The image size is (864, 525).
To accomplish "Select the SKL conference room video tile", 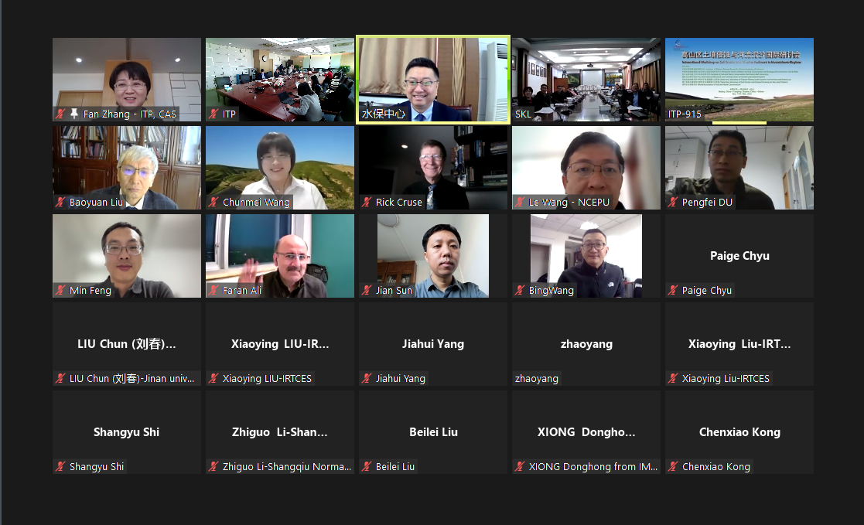I will (586, 80).
